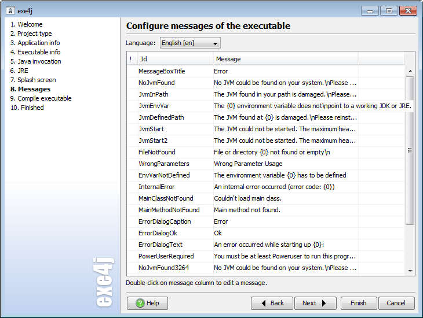Image resolution: width=423 pixels, height=318 pixels.
Task: Click the Back button
Action: coord(272,303)
